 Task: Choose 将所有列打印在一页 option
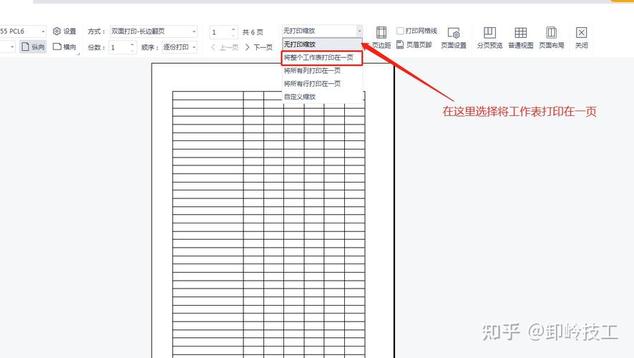(322, 70)
